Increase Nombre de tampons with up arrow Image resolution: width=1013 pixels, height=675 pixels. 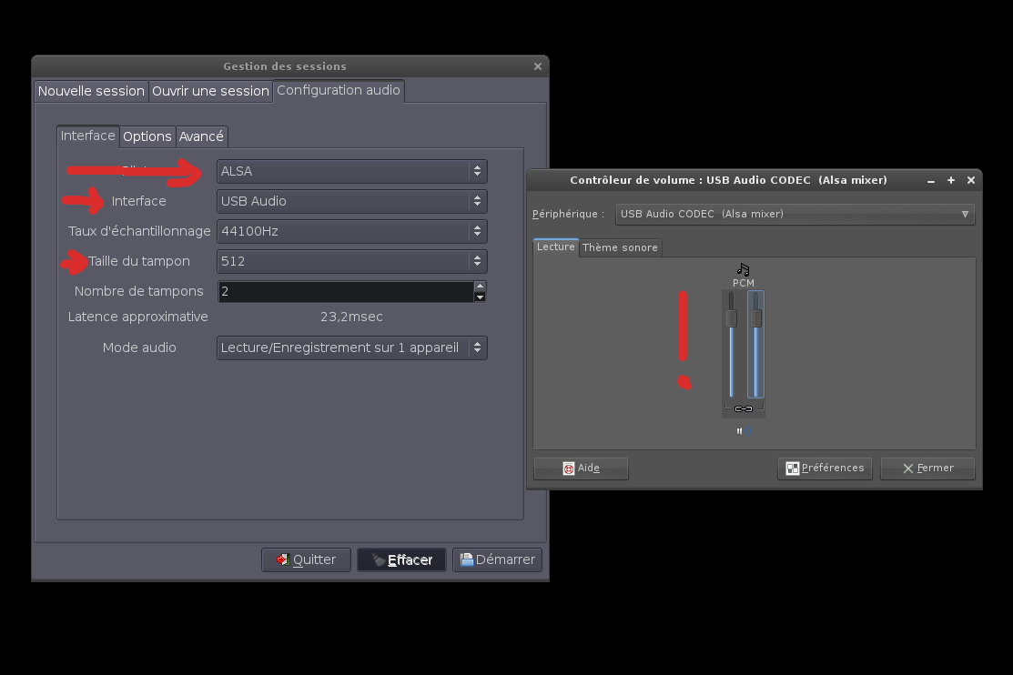tap(480, 287)
